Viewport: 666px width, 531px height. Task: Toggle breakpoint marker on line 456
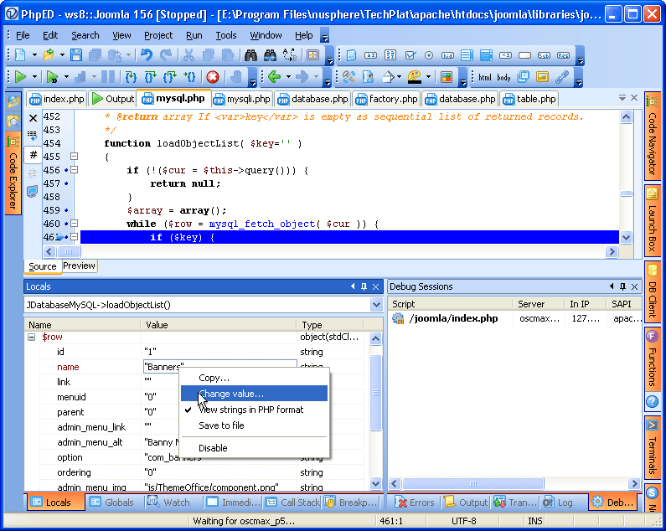pyautogui.click(x=66, y=170)
